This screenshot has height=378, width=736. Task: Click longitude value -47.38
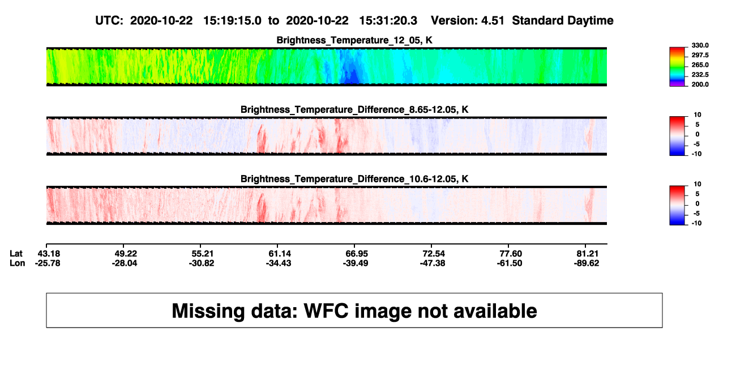[434, 263]
